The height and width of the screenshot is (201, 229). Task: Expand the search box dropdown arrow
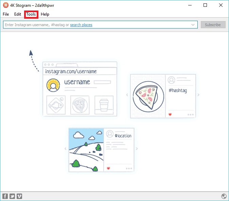click(193, 25)
